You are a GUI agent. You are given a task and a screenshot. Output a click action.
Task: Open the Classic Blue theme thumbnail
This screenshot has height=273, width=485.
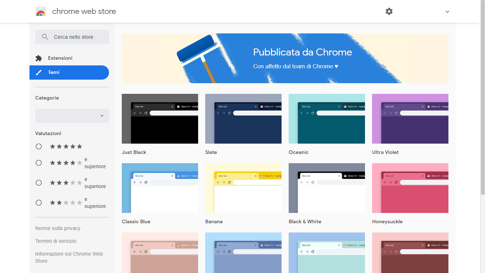[x=160, y=188]
